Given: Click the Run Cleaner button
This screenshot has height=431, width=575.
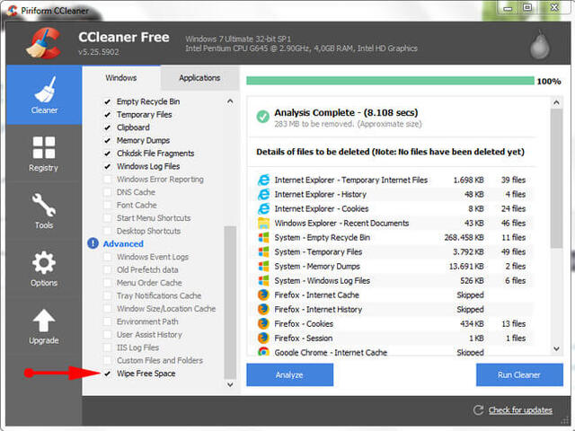Looking at the screenshot, I should (519, 374).
